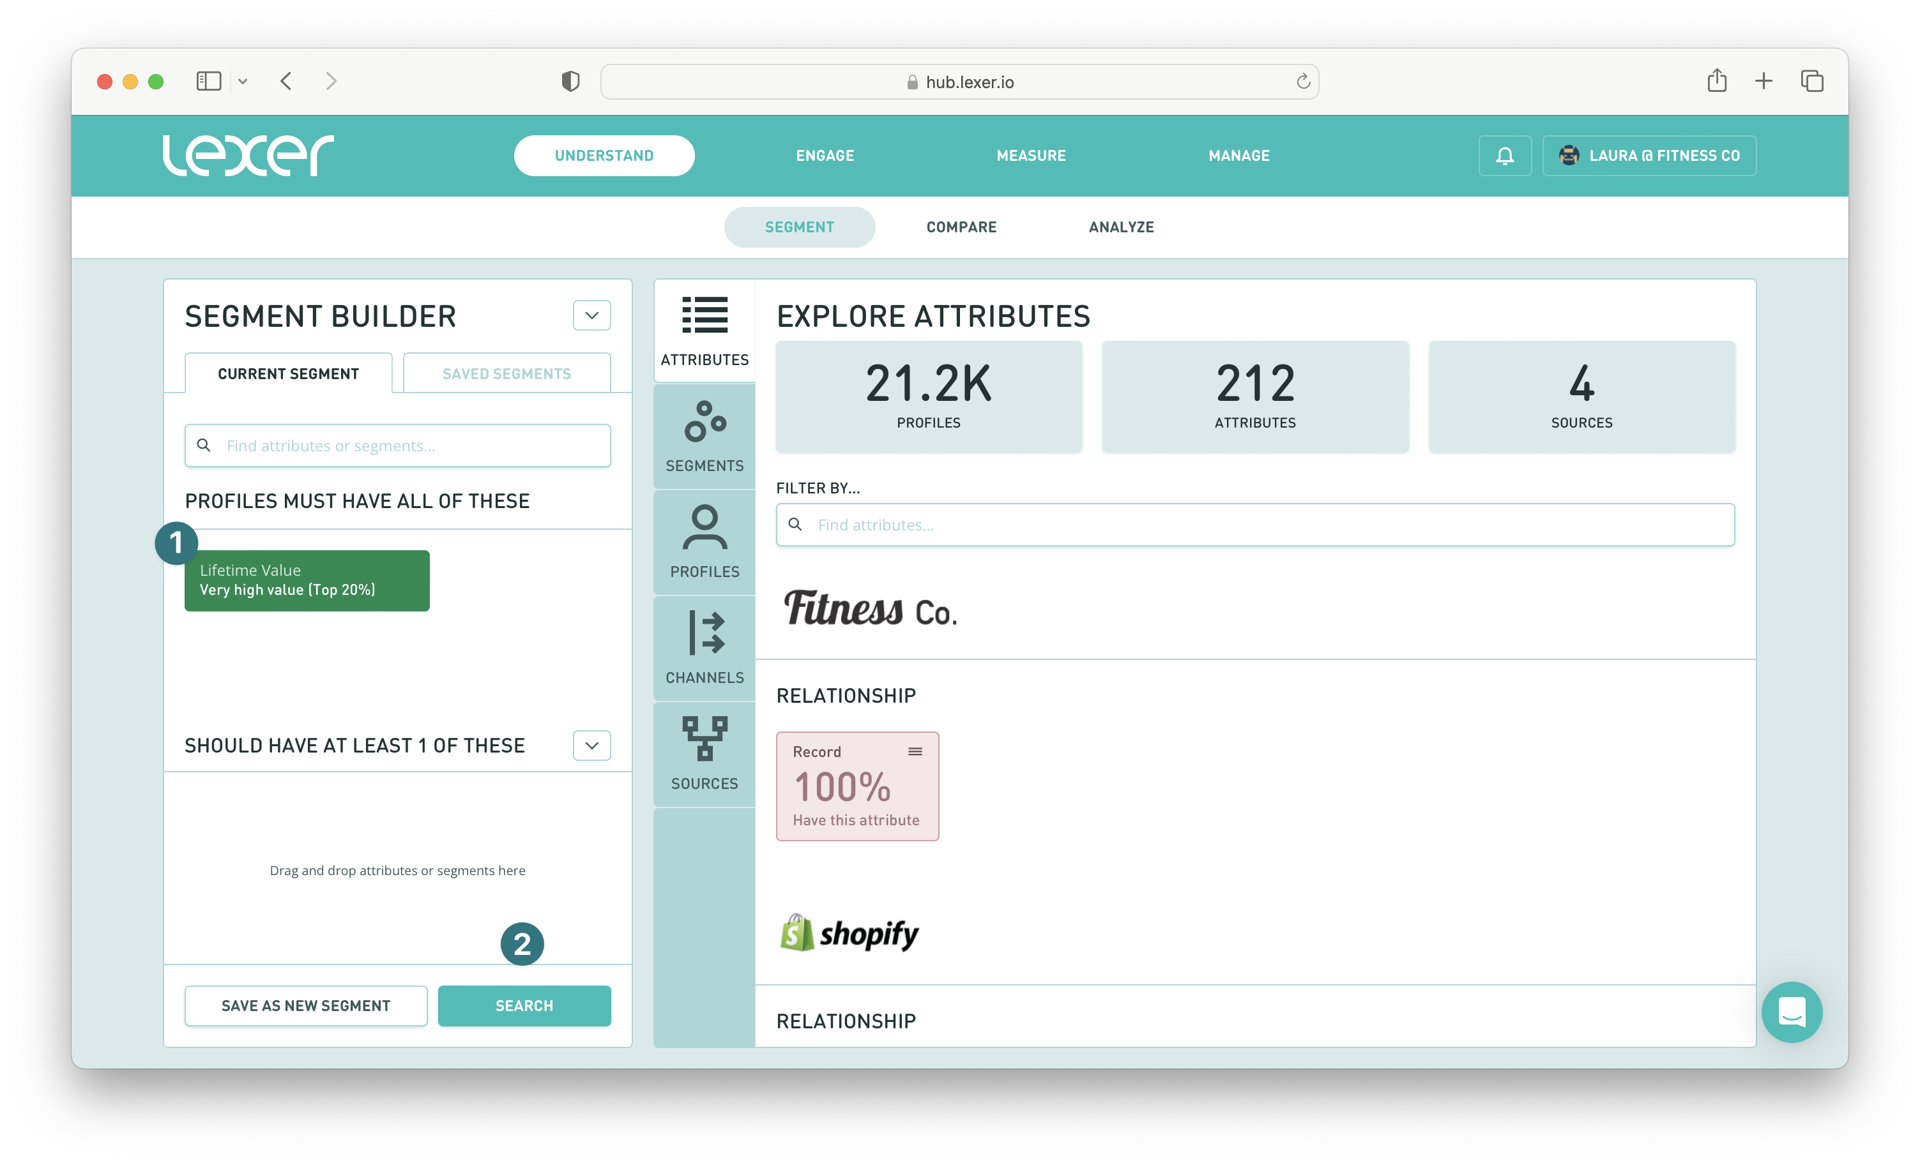Open the Laura @ Fitness Co account menu
The width and height of the screenshot is (1920, 1163).
1649,156
